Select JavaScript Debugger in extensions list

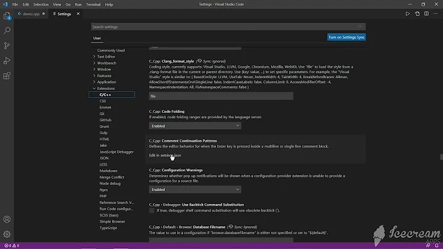pos(116,152)
